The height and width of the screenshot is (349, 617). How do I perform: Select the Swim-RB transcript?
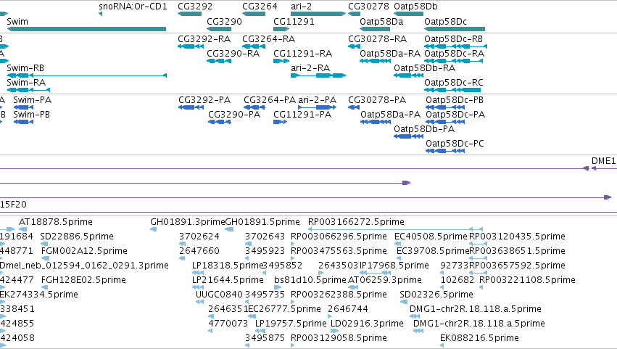coord(86,75)
